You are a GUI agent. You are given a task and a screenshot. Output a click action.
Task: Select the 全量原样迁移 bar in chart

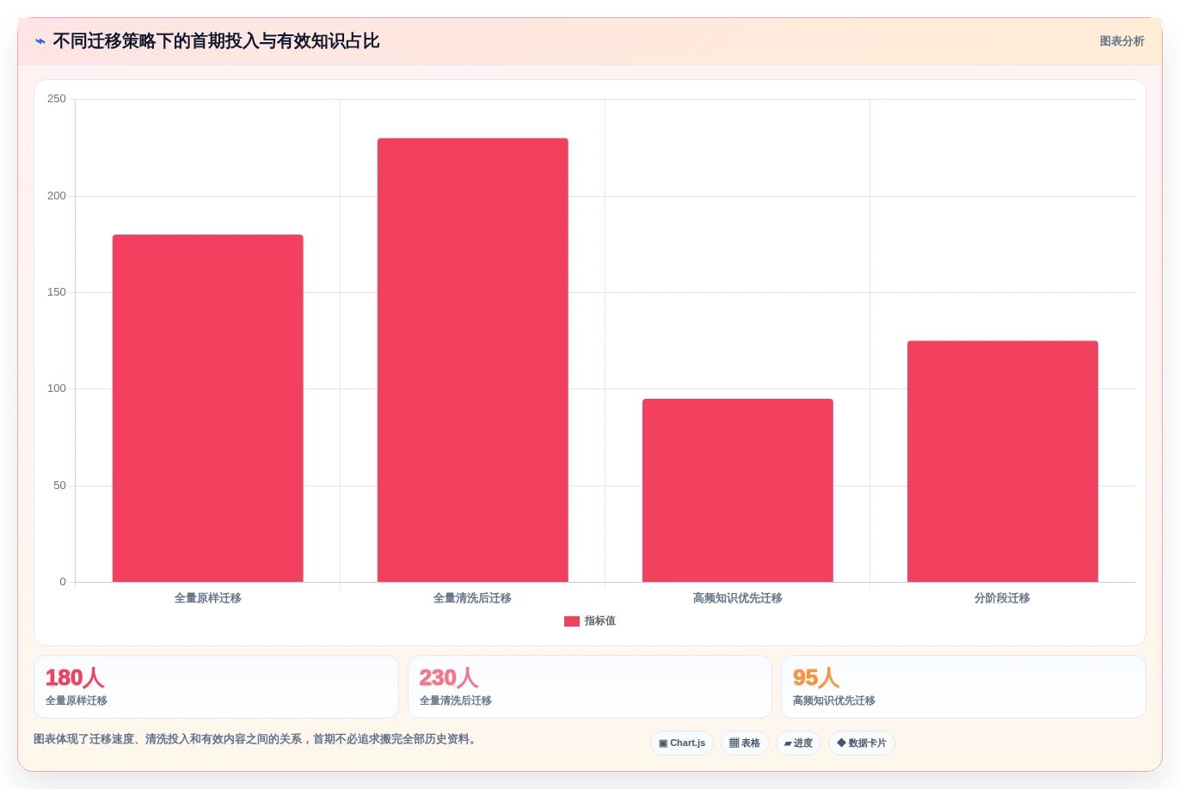tap(208, 408)
